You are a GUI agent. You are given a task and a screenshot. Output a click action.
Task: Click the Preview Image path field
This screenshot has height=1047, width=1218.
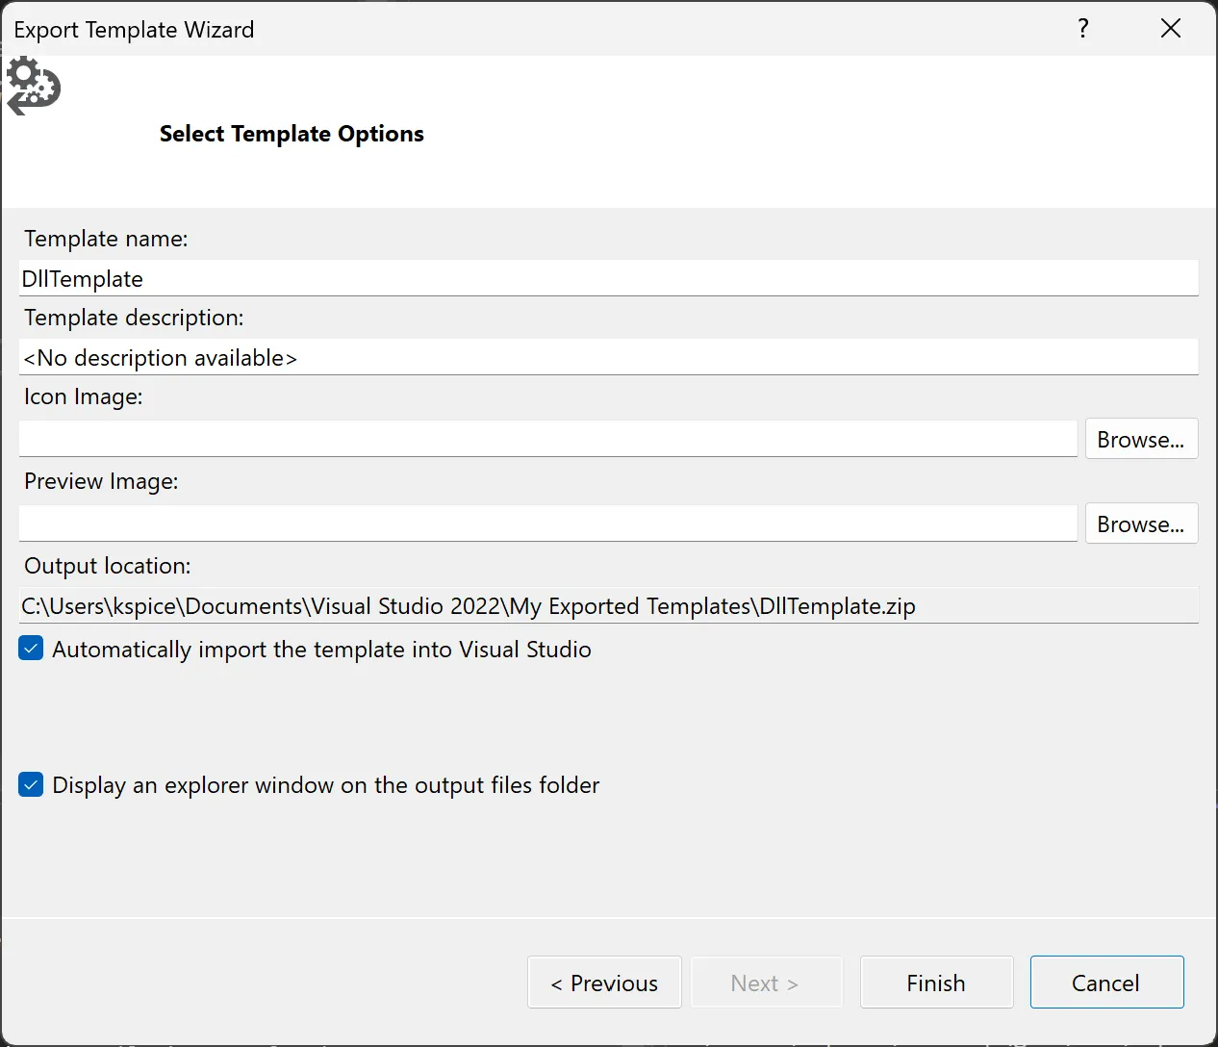point(548,523)
